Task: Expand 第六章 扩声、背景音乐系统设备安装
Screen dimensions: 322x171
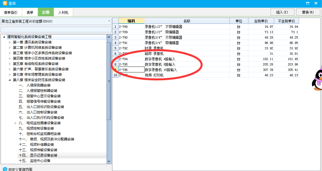Action: pyautogui.click(x=10, y=69)
